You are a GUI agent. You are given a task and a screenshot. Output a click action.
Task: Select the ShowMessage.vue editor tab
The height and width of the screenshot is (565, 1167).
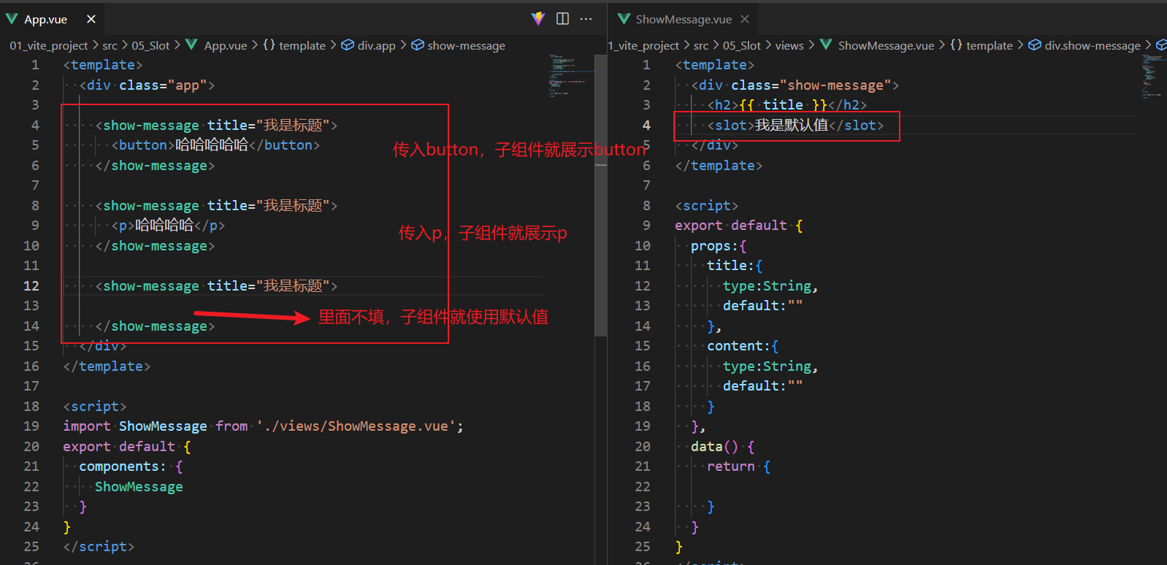tap(684, 19)
